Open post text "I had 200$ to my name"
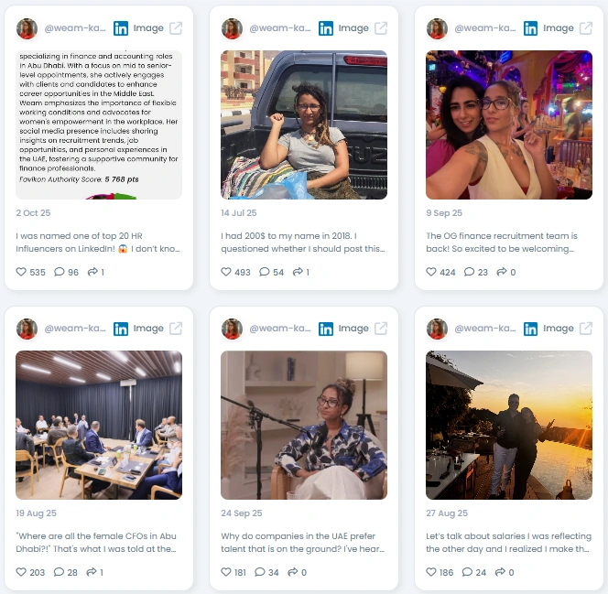Image resolution: width=608 pixels, height=594 pixels. (x=303, y=243)
